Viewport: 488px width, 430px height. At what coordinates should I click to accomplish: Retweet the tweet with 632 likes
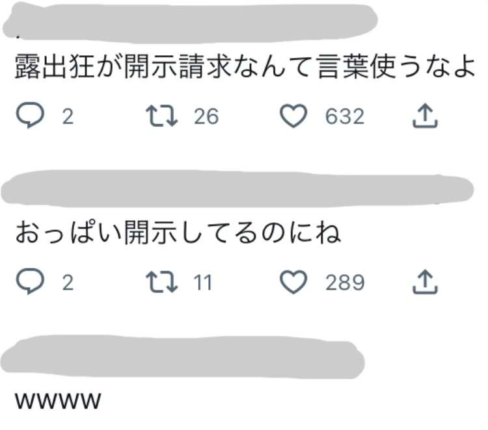point(162,116)
